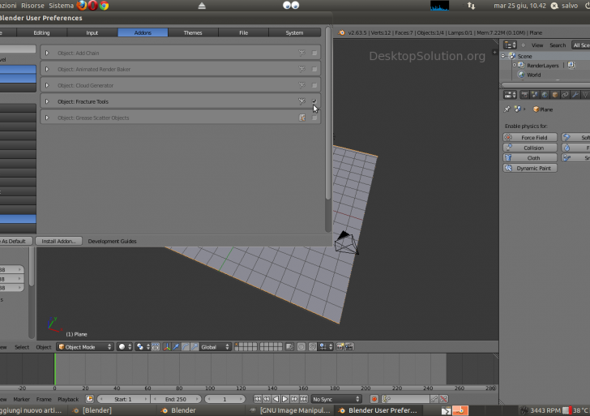This screenshot has height=416, width=590.
Task: Open the Object Mode dropdown
Action: tap(85, 347)
